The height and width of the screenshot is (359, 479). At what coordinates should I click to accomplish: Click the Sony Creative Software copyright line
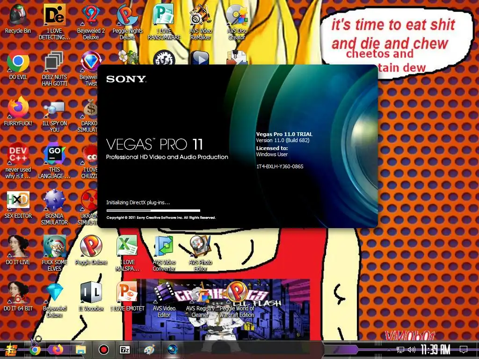[x=161, y=218]
